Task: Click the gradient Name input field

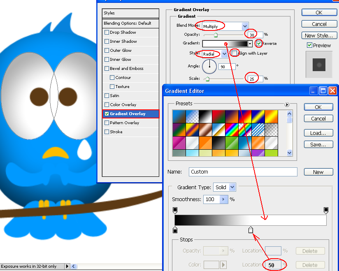Action: tap(243, 172)
